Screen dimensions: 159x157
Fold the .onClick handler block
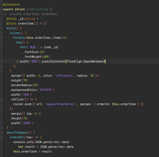(x=2, y=100)
